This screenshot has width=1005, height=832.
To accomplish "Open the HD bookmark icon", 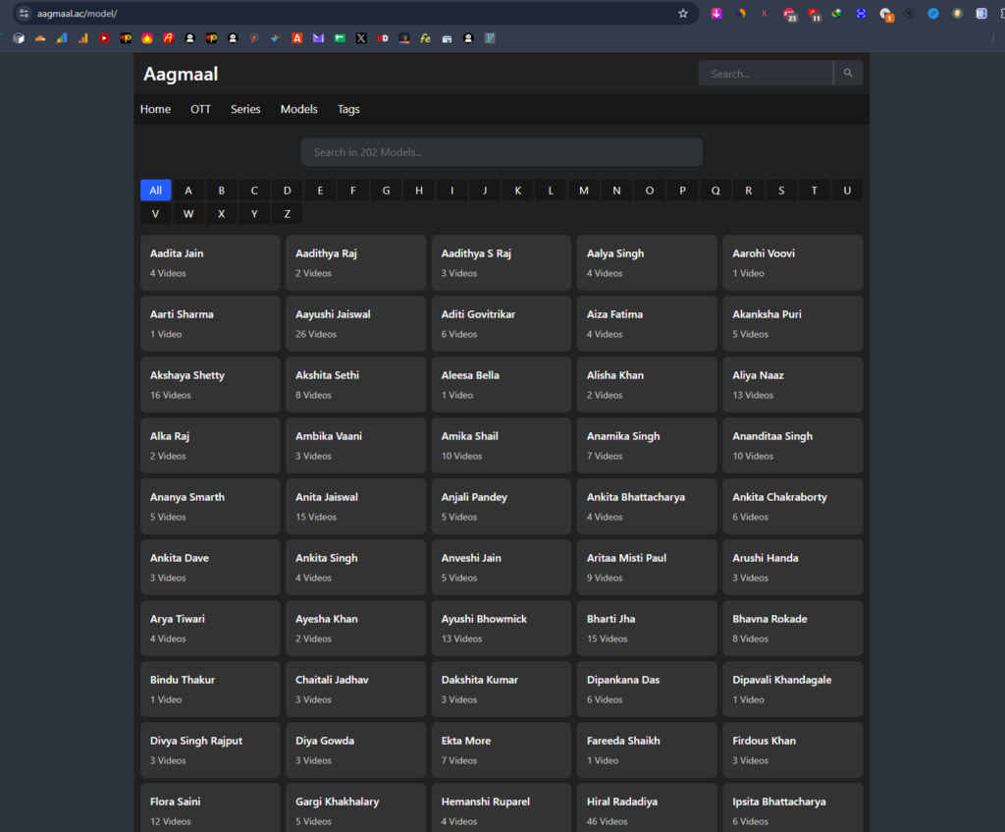I will pyautogui.click(x=383, y=38).
